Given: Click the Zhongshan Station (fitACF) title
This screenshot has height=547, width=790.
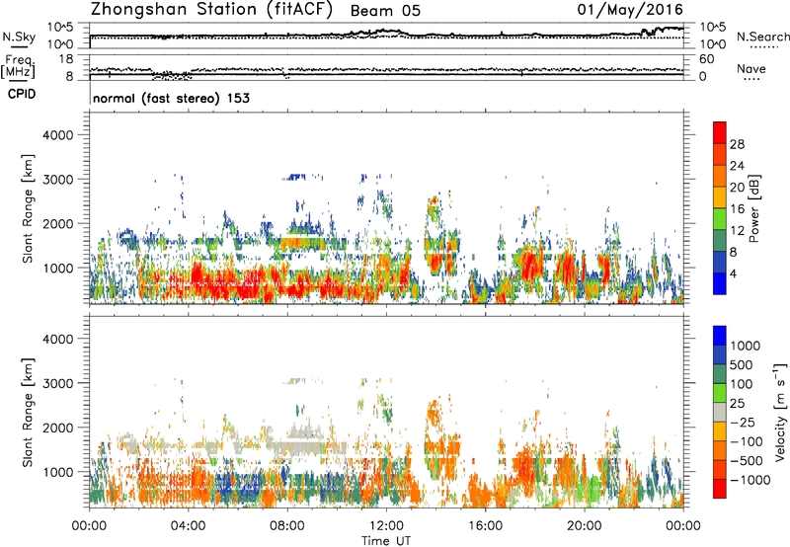Looking at the screenshot, I should [x=211, y=10].
